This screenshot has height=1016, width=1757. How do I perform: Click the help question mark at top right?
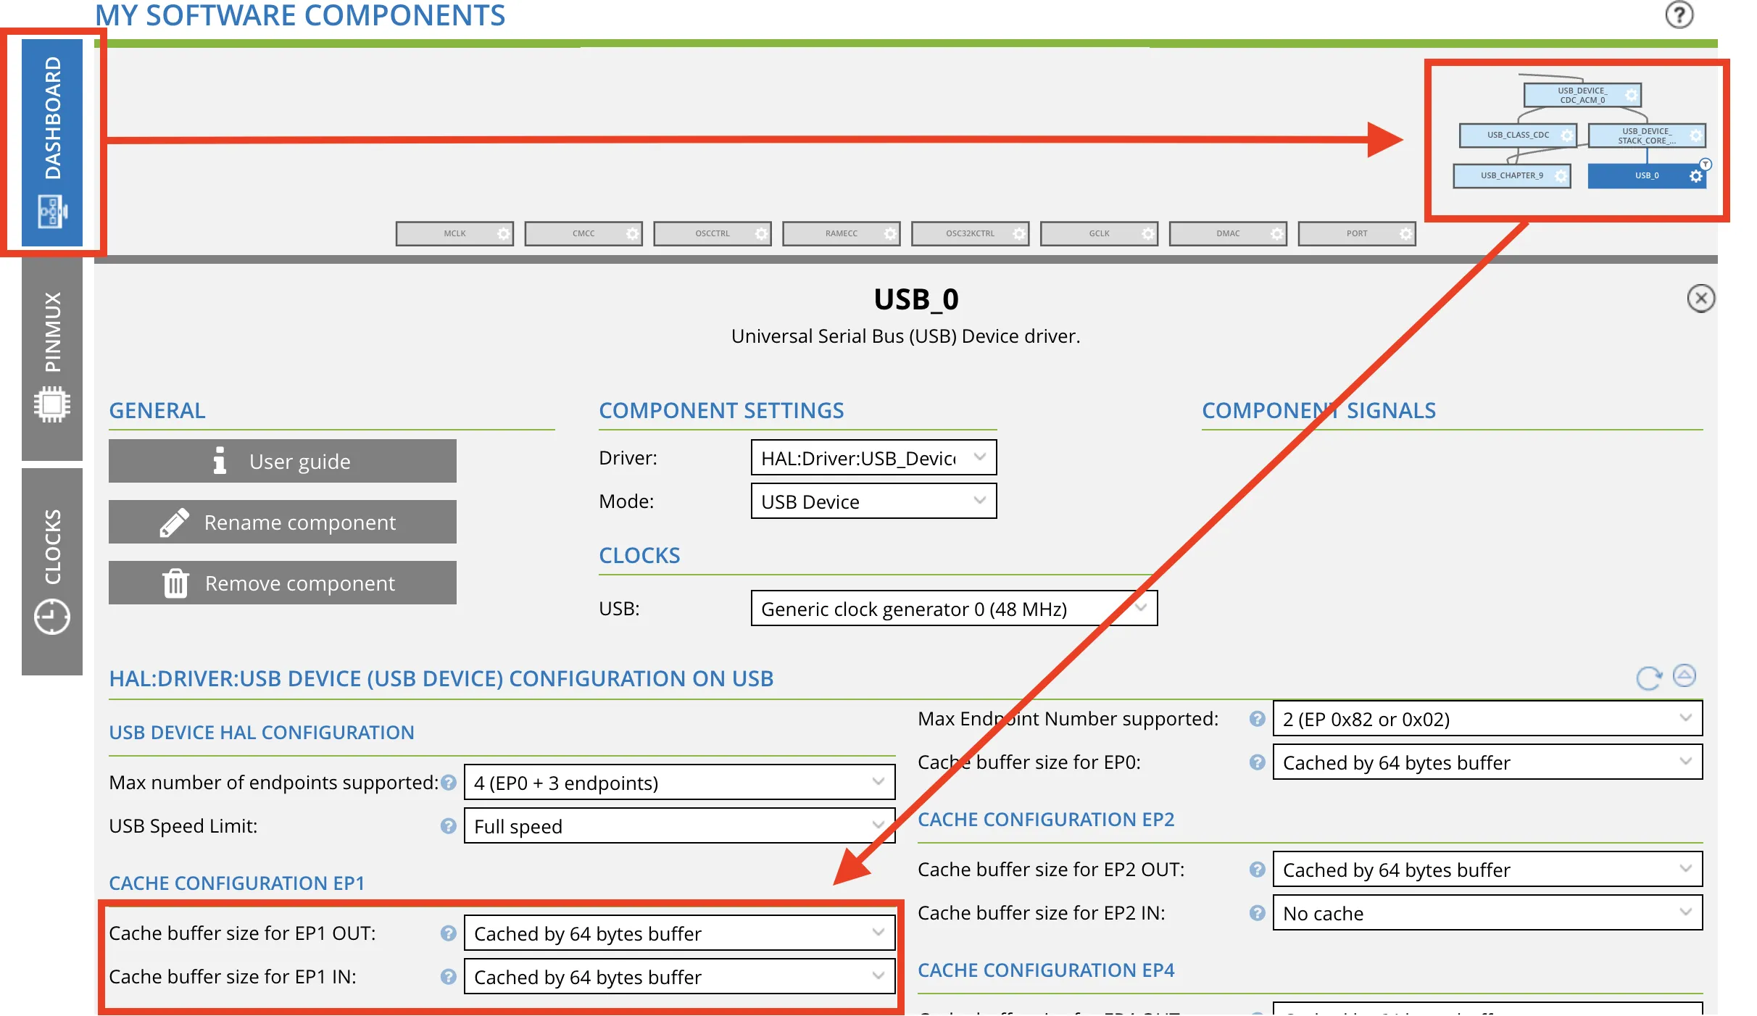pos(1678,14)
